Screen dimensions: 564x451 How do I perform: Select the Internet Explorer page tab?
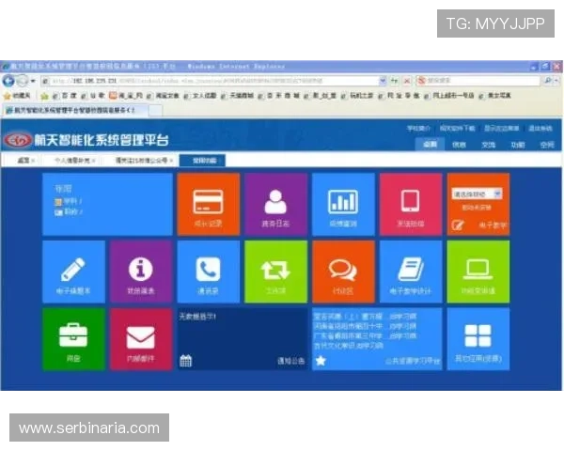73,111
